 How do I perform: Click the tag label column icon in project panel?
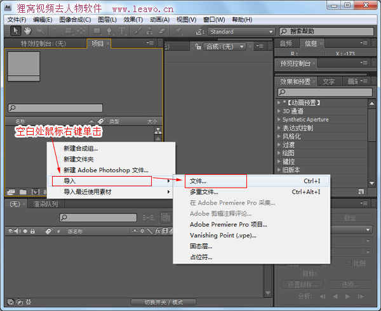click(x=101, y=121)
